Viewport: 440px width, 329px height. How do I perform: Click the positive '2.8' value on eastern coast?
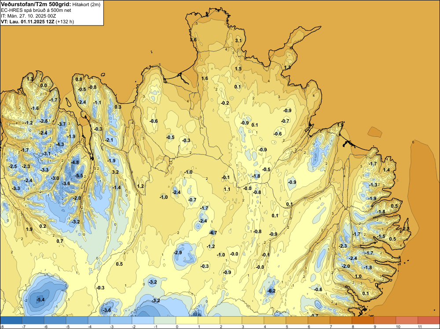coord(406,229)
